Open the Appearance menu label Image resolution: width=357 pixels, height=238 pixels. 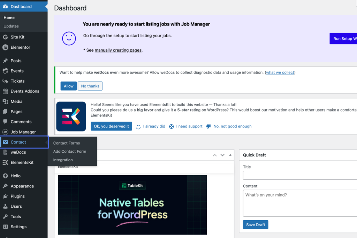tap(22, 186)
